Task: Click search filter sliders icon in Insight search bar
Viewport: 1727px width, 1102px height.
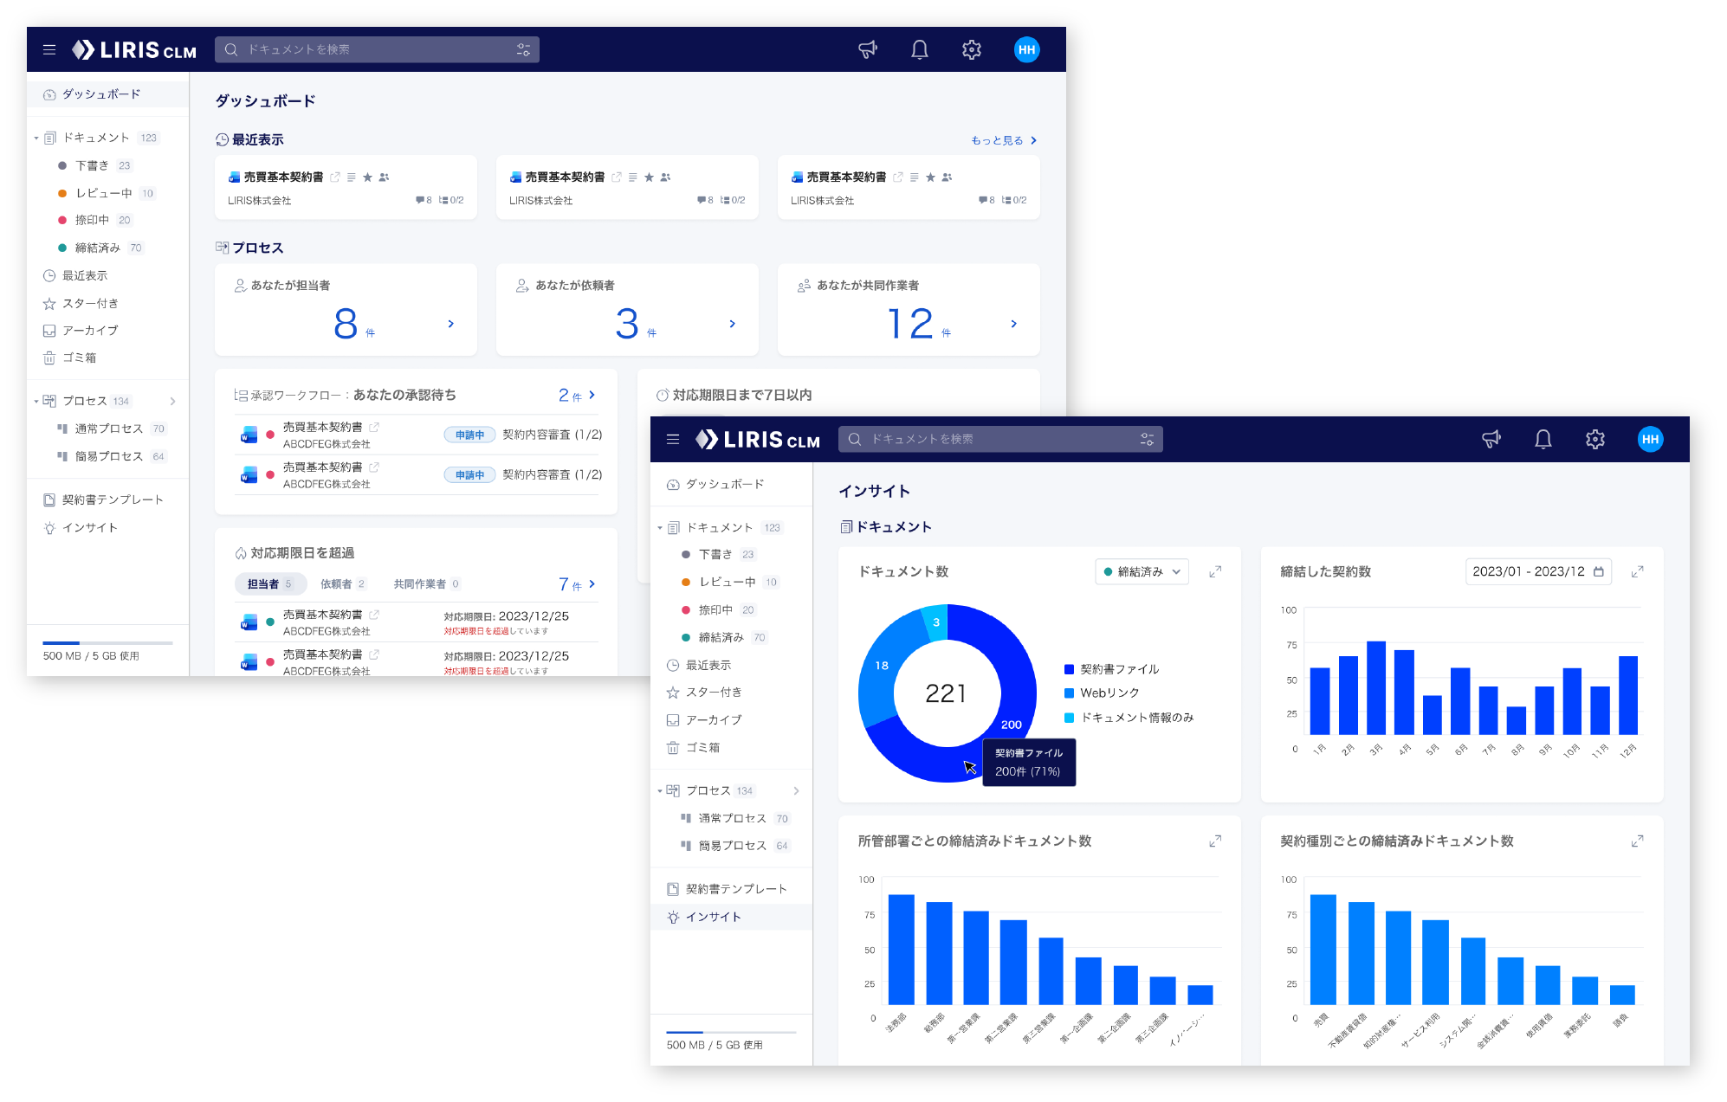Action: (x=1147, y=440)
